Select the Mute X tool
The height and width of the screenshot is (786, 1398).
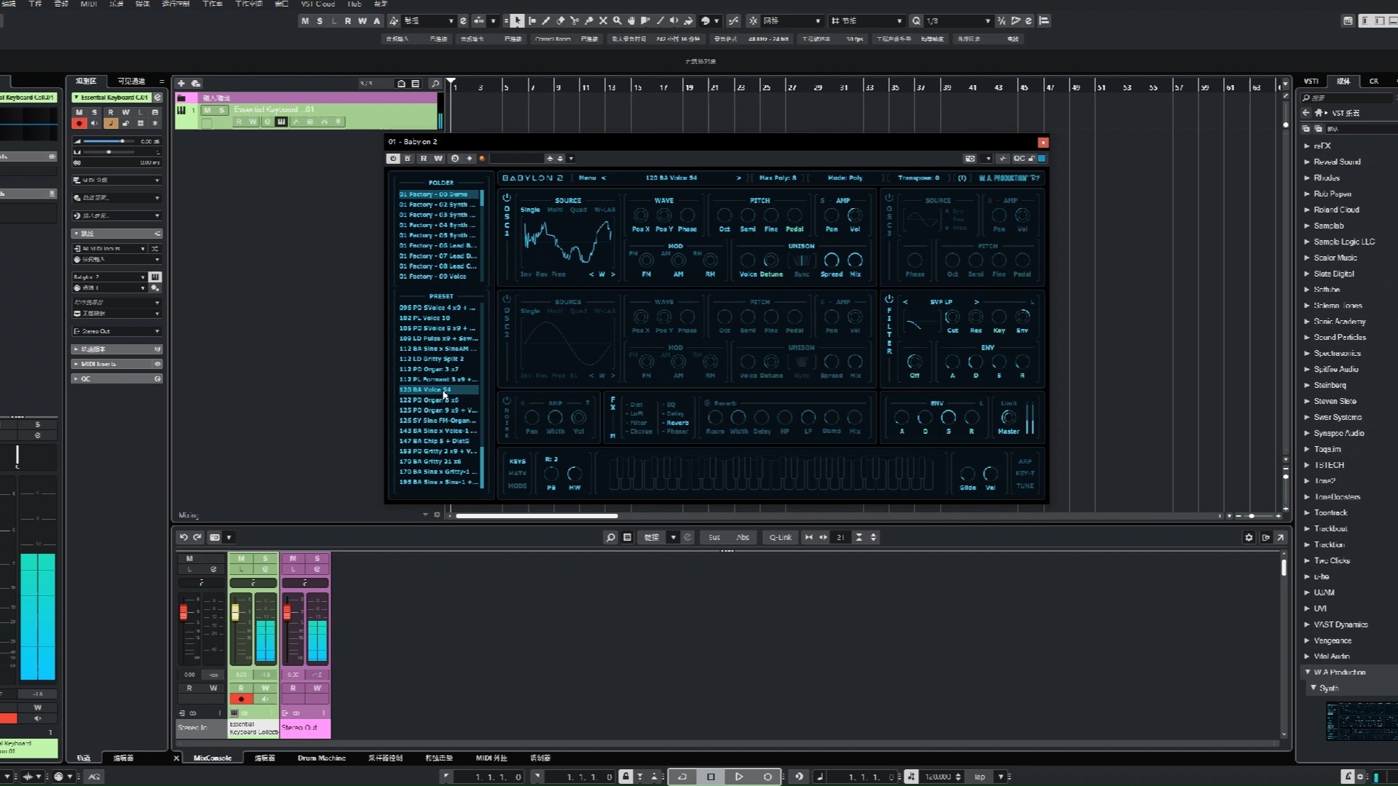[603, 21]
